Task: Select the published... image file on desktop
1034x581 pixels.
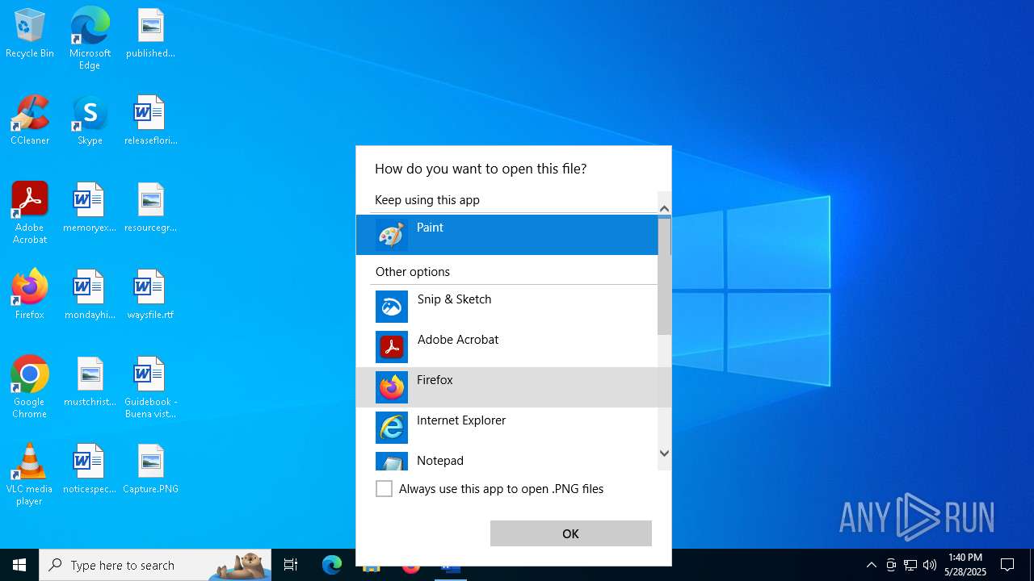Action: point(150,34)
